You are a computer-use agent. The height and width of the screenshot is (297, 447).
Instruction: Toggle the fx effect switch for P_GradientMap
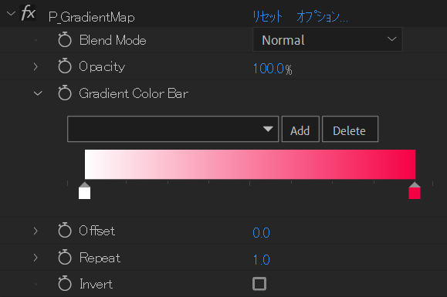point(29,13)
